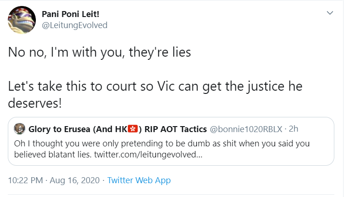Viewport: 344px width, 197px height.
Task: Select the RIP AOT Tactics name text
Action: tap(176, 129)
